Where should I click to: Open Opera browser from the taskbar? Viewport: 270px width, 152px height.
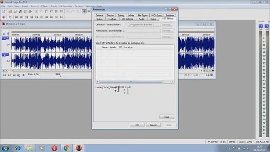tap(54, 148)
